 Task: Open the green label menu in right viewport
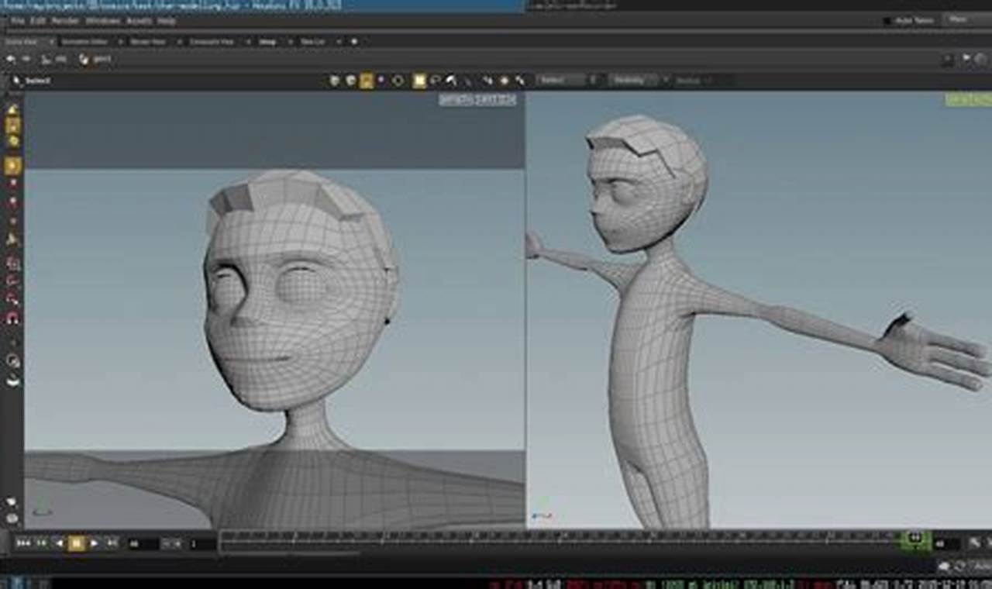coord(968,100)
